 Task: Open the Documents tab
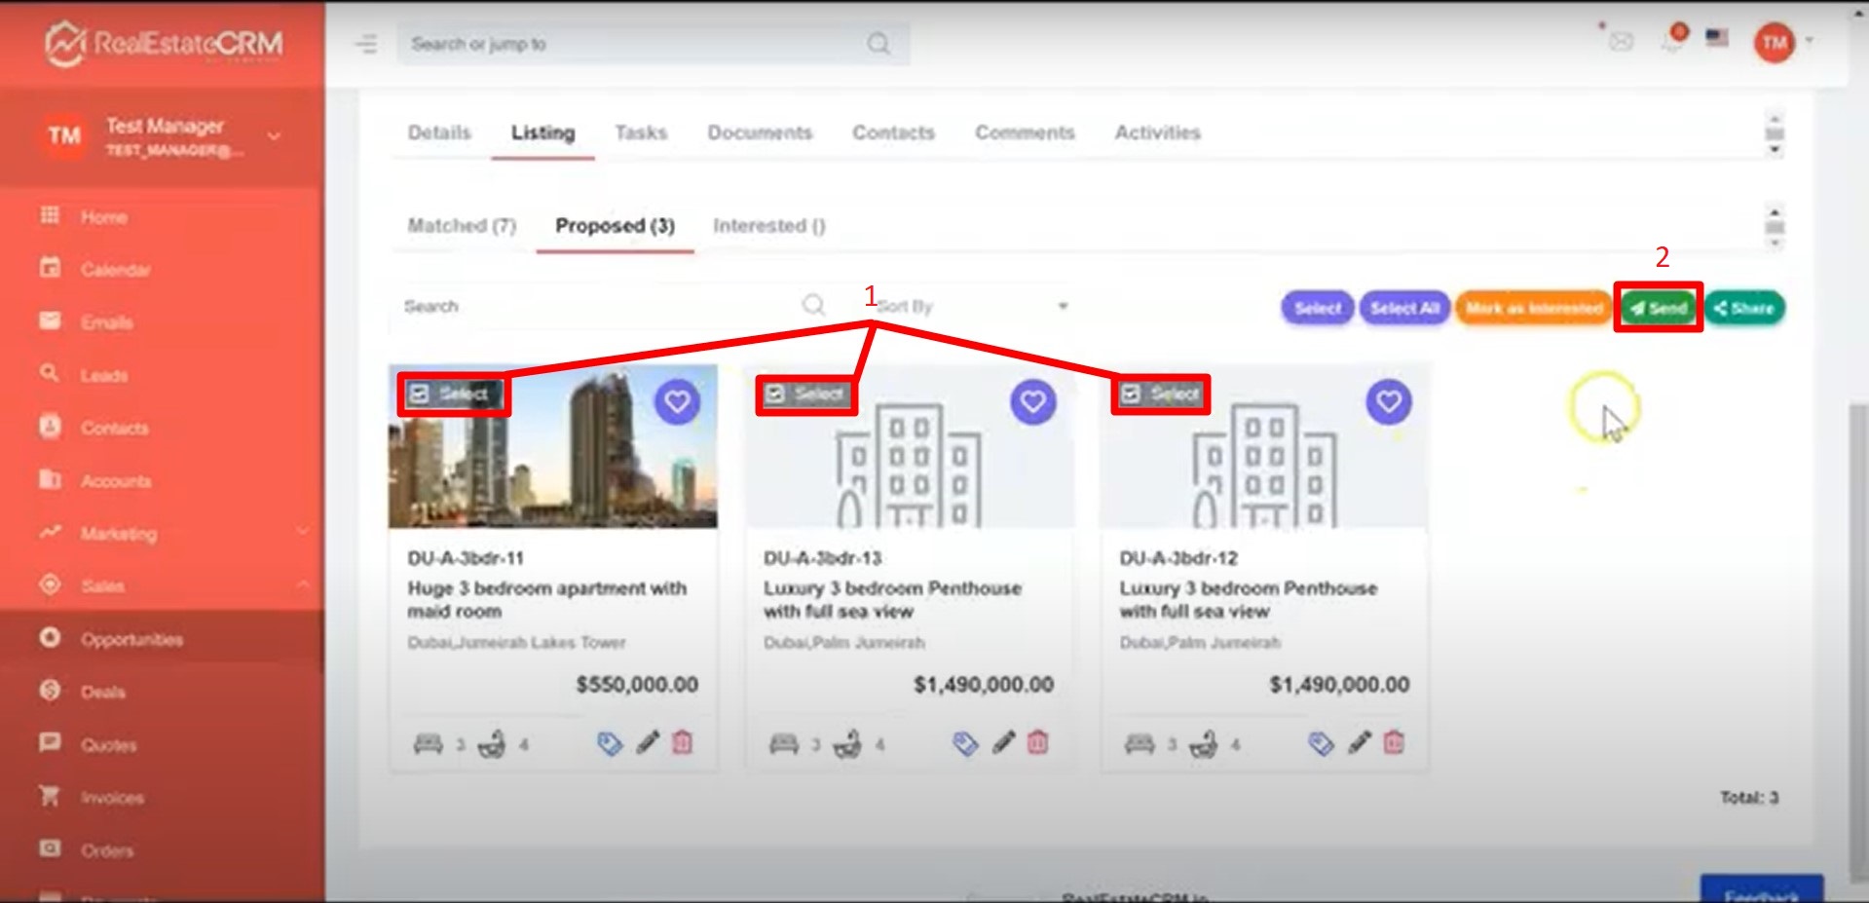[x=760, y=132]
